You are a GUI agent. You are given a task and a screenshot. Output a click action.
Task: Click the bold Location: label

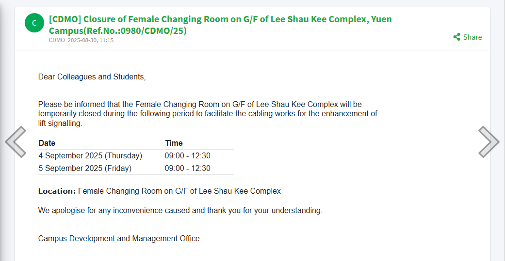point(57,191)
